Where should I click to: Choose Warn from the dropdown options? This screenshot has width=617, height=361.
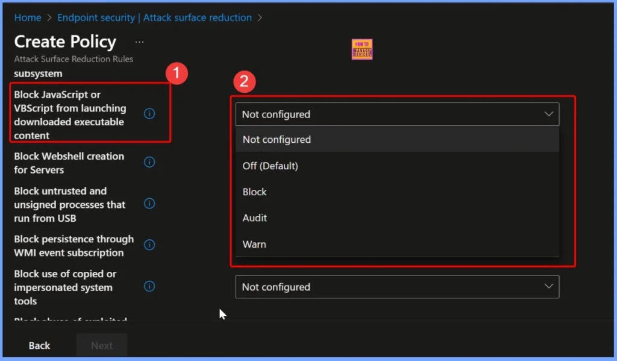254,244
